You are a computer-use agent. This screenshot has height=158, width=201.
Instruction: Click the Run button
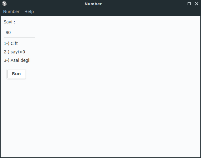tap(16, 74)
